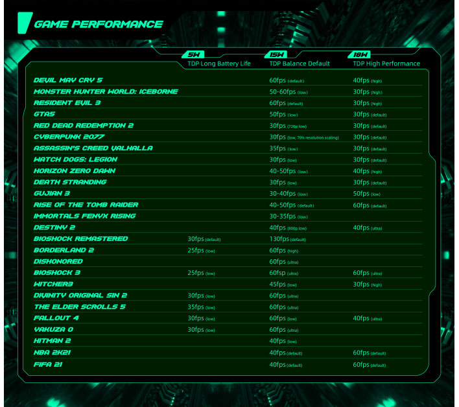Image resolution: width=459 pixels, height=407 pixels.
Task: Click Rise of the Tomb Raider '60fps (default)'
Action: (x=370, y=205)
